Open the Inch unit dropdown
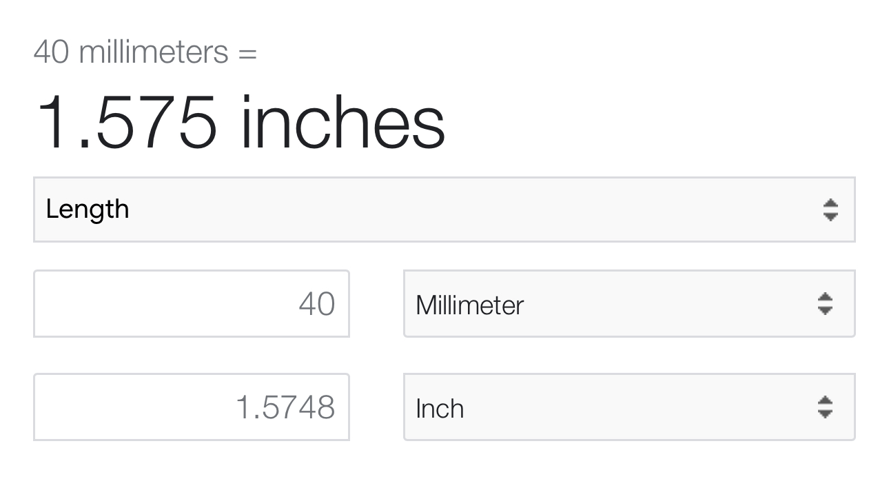Screen dimensions: 889x479 [629, 407]
